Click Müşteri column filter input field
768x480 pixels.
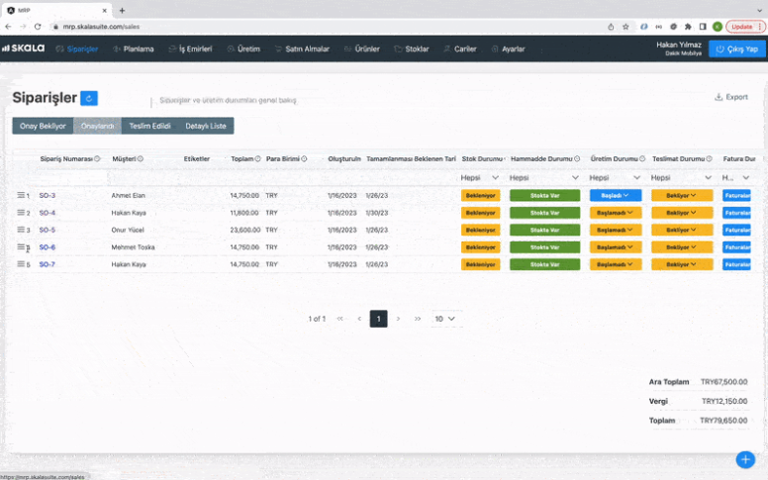pos(143,178)
